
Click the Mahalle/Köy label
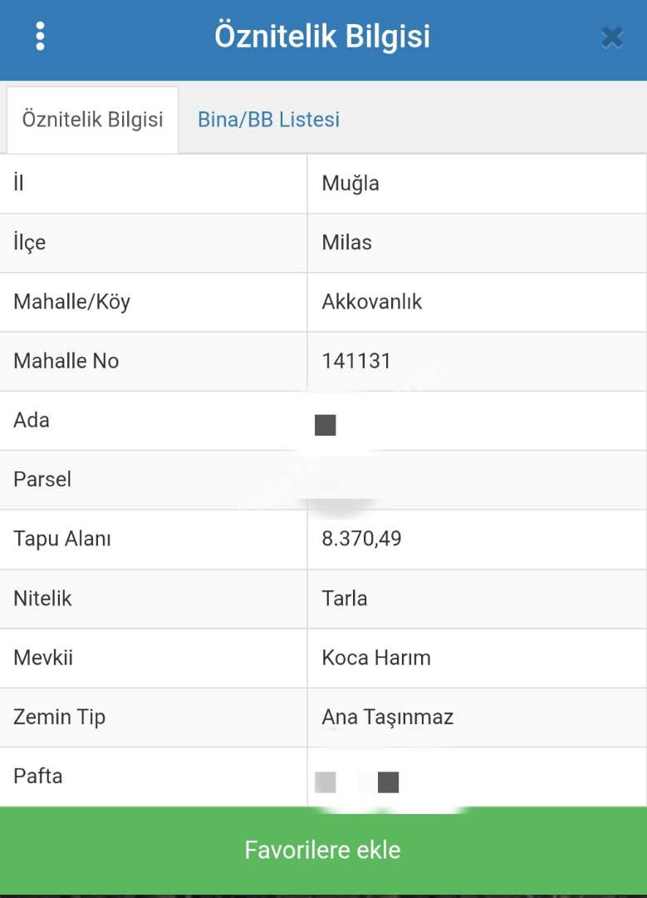[x=71, y=302]
